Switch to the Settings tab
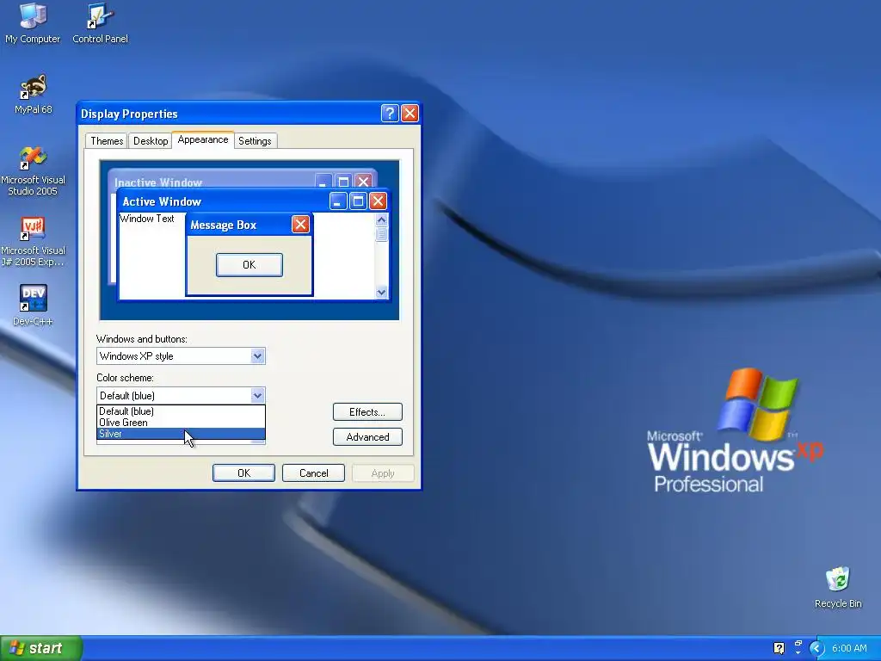 (x=255, y=141)
